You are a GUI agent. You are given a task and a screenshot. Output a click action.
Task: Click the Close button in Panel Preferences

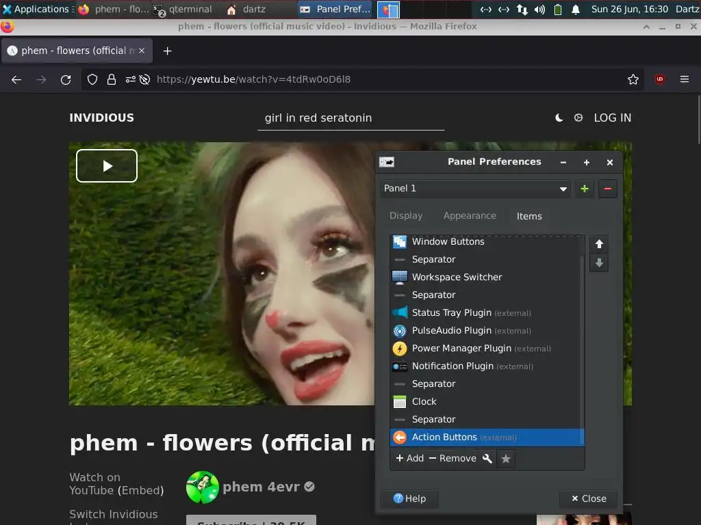coord(588,498)
